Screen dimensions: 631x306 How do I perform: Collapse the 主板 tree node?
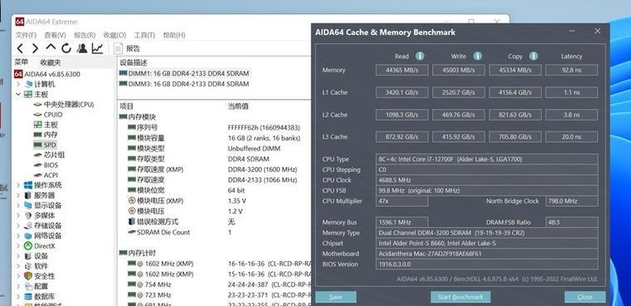(18, 95)
